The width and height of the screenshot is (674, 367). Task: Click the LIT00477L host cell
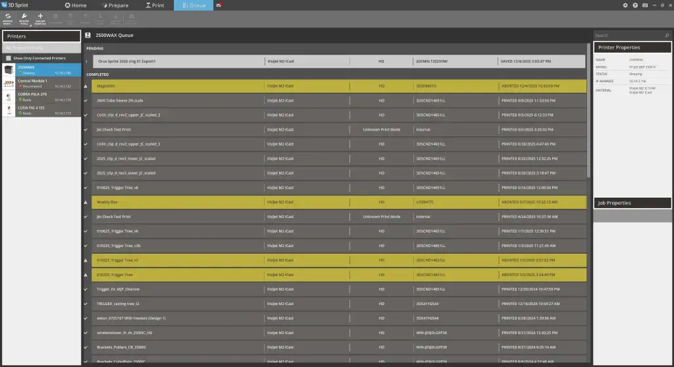click(425, 202)
